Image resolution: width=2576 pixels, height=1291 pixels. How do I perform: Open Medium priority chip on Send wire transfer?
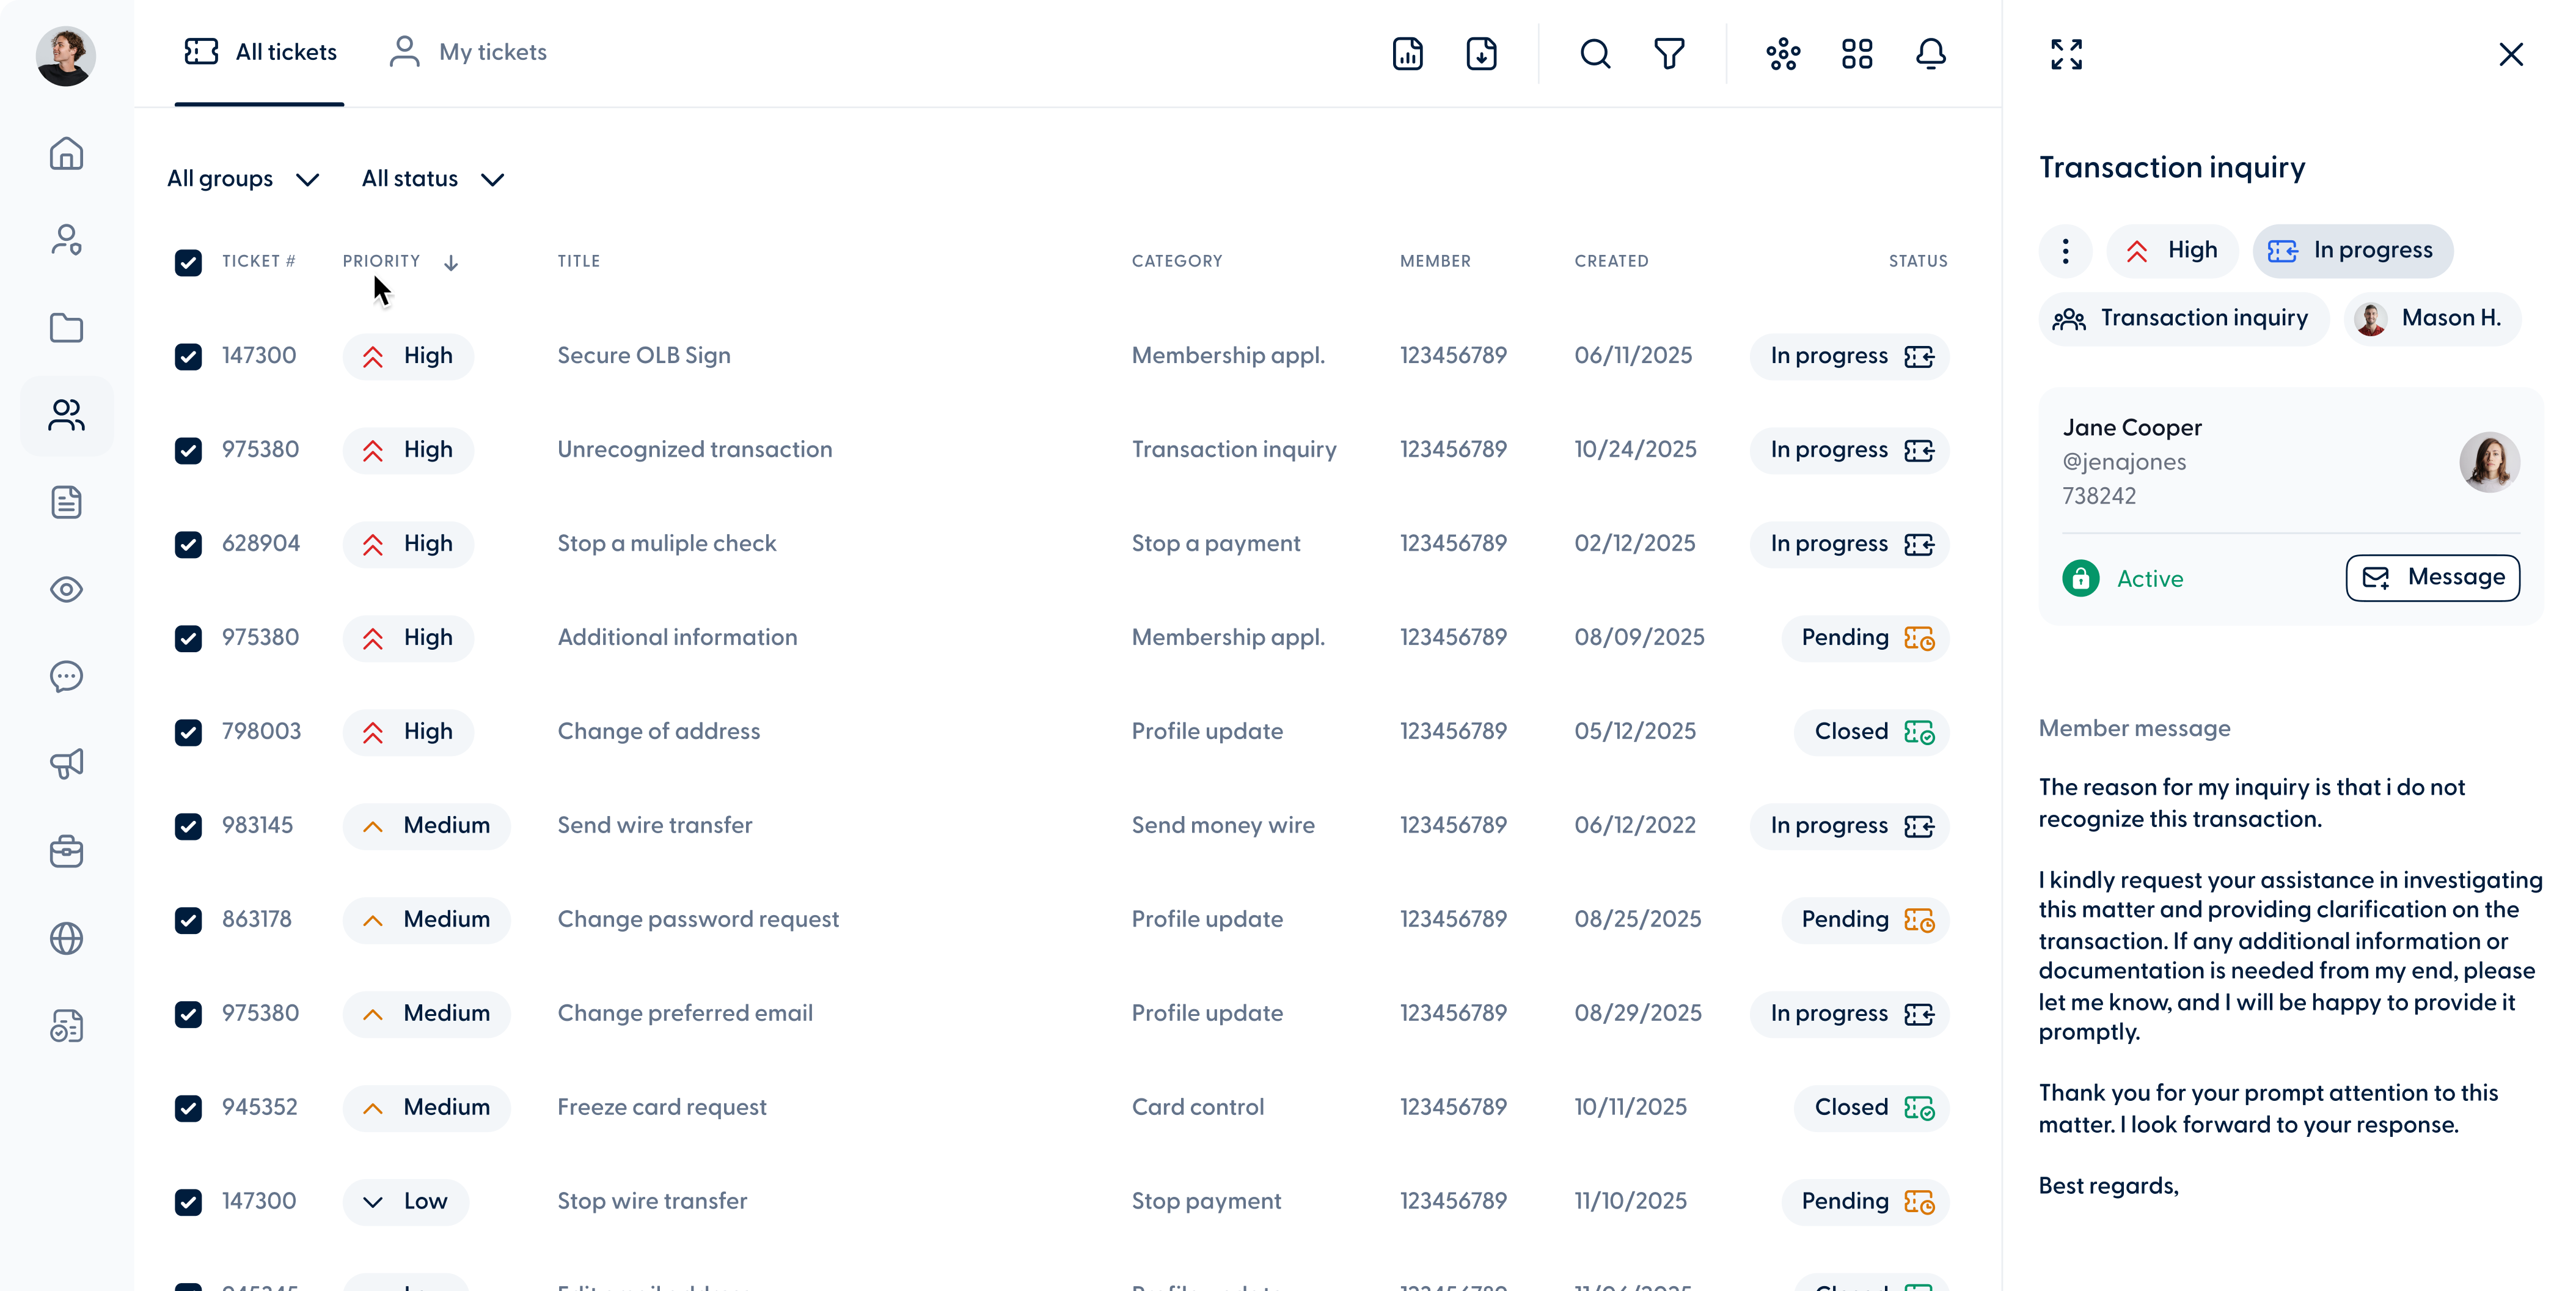click(426, 826)
